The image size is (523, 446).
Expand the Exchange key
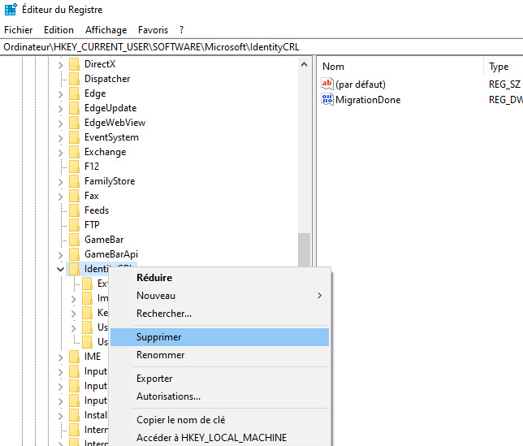(x=60, y=153)
